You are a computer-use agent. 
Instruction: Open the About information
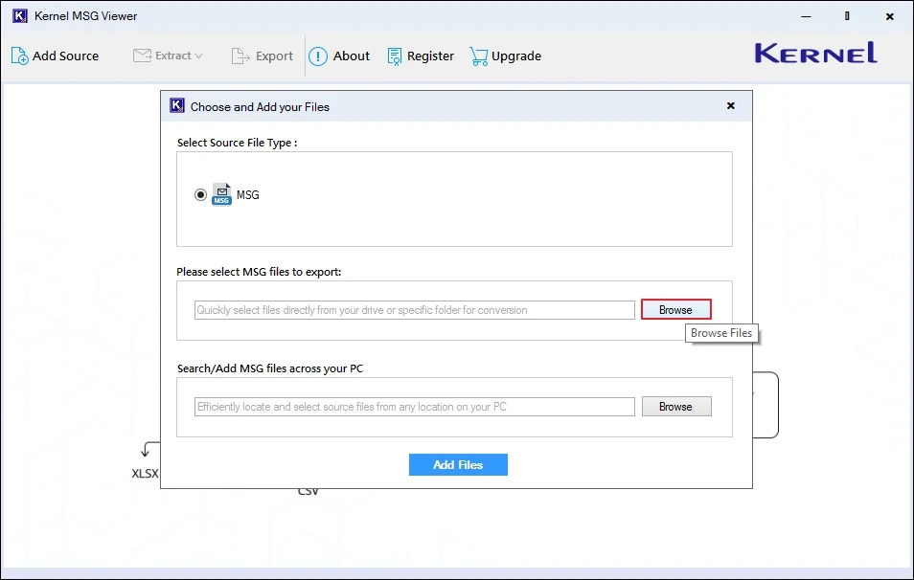[339, 56]
